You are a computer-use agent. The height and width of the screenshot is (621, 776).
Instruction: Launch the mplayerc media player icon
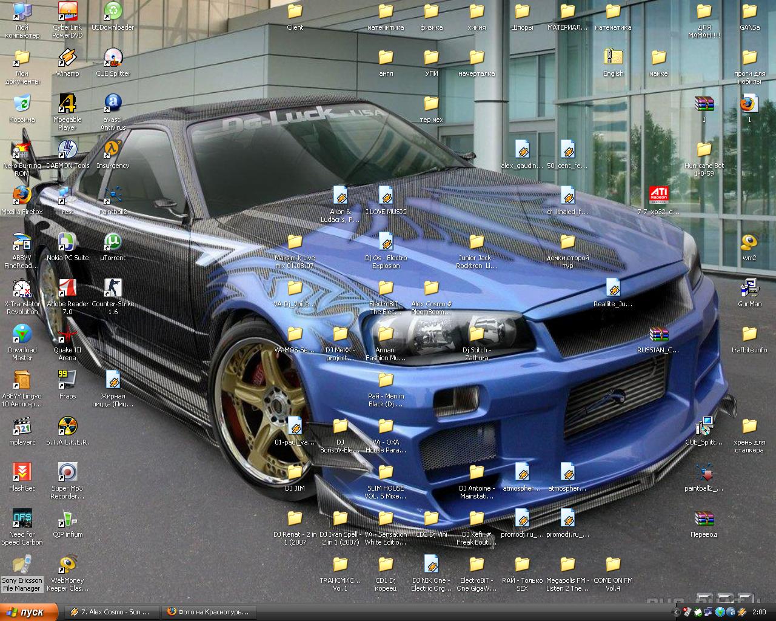[x=22, y=431]
